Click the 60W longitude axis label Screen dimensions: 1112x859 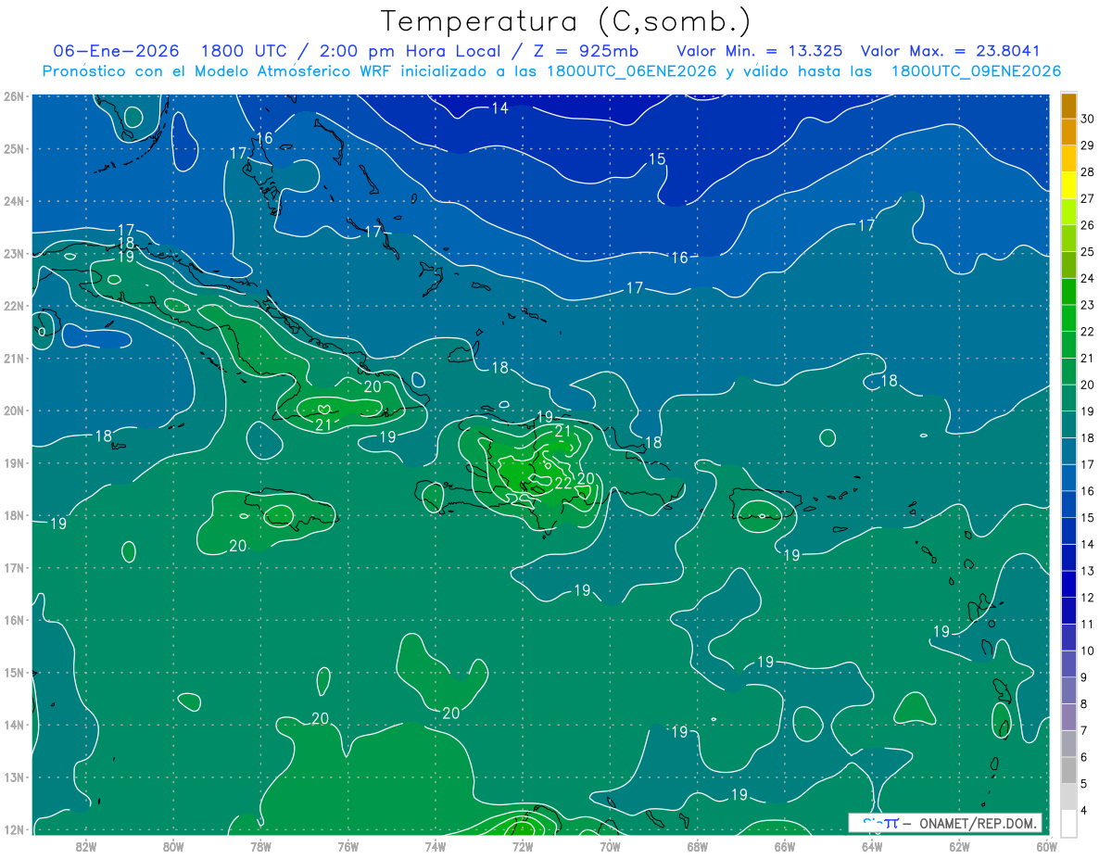tap(1046, 845)
